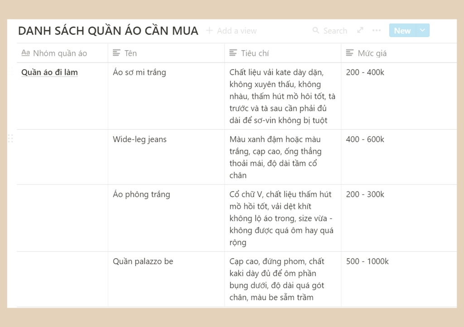Click the database title DANH SÁCH QUẦN ÁO CẦN MUA
464x327 pixels.
coord(108,30)
